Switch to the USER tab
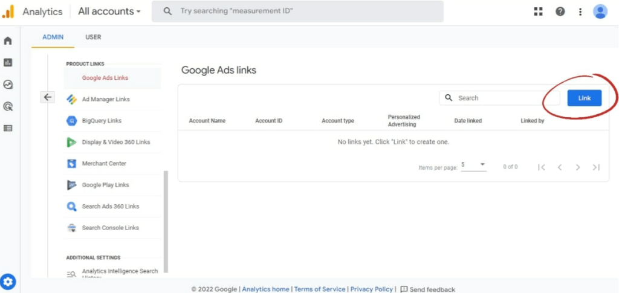This screenshot has width=619, height=293. pyautogui.click(x=93, y=37)
